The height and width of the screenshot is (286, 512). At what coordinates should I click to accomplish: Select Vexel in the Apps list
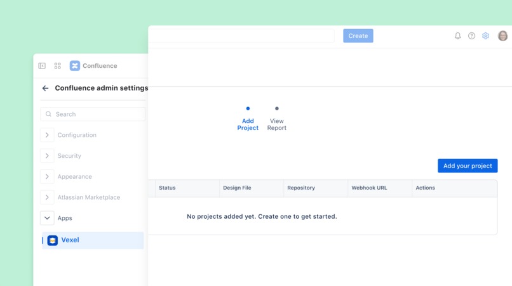pos(93,240)
